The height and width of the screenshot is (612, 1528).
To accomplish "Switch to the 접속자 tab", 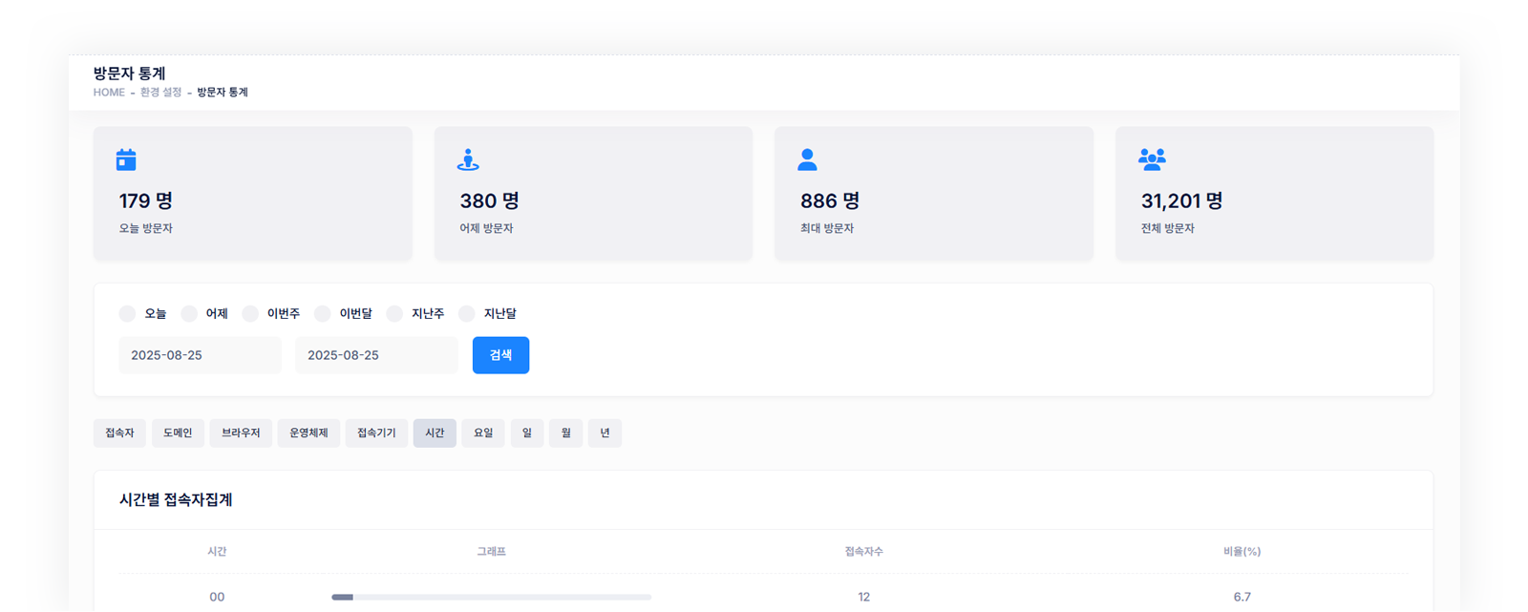I will tap(119, 433).
